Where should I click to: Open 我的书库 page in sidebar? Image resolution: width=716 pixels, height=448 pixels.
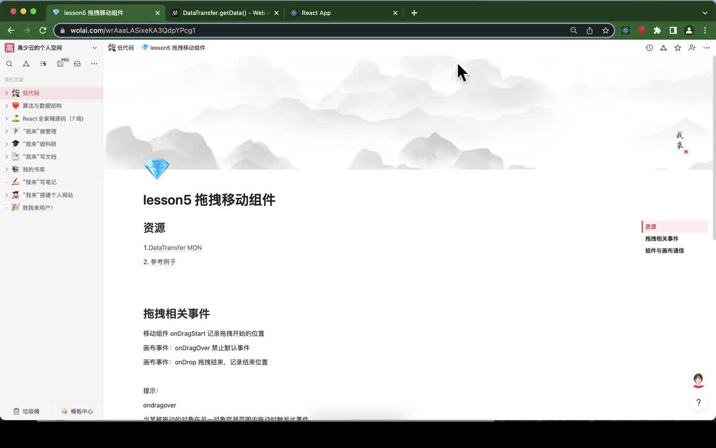click(x=34, y=169)
